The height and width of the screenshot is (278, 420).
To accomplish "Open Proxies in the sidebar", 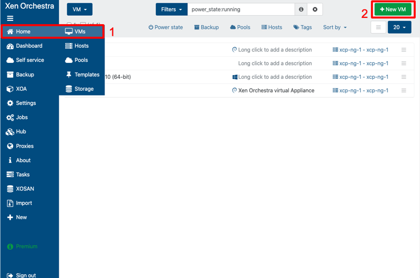I will (x=24, y=146).
